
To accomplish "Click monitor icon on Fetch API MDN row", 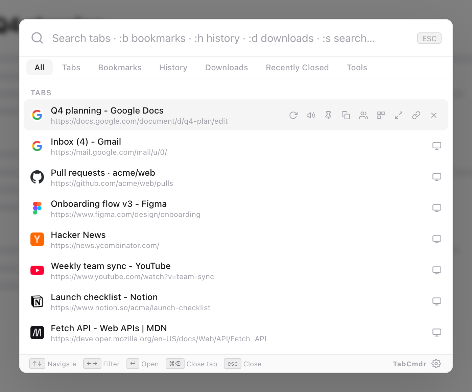I will coord(437,333).
